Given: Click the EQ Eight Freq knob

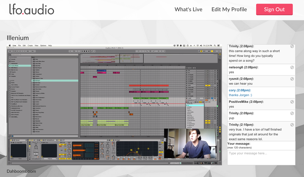Looking at the screenshot, I should tap(113, 144).
